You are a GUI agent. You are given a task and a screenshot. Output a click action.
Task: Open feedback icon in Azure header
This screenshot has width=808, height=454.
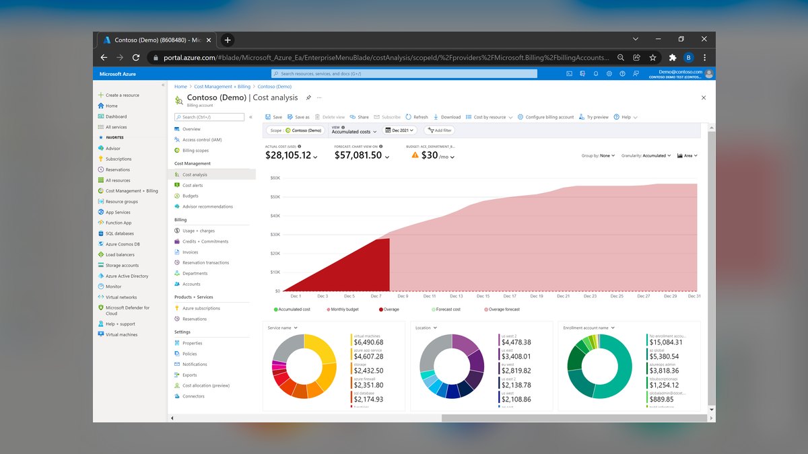coord(636,73)
